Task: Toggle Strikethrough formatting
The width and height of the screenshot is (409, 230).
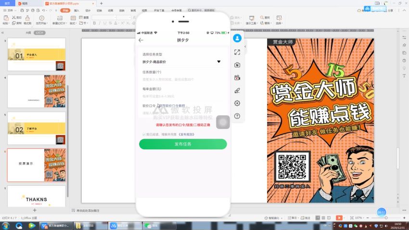Action: [x=110, y=23]
